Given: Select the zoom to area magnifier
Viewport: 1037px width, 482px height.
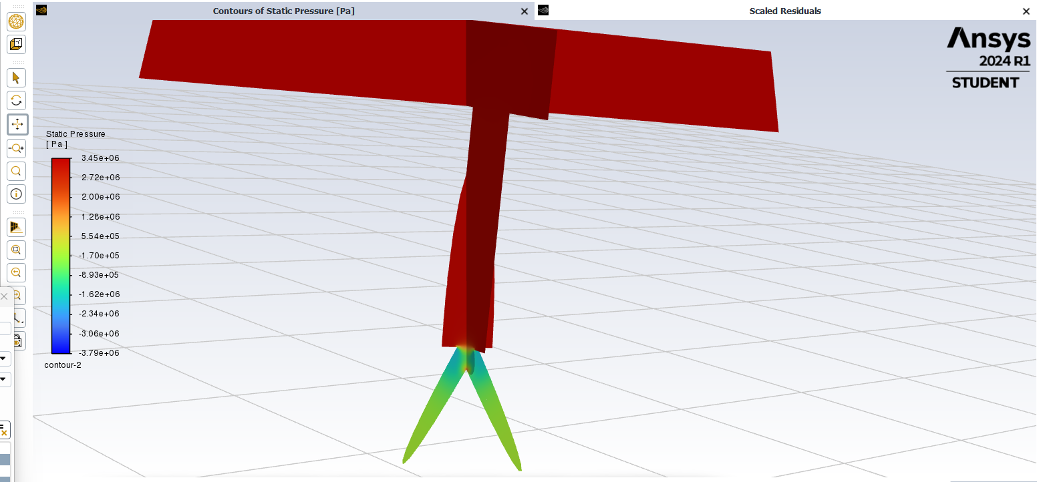Looking at the screenshot, I should [17, 171].
